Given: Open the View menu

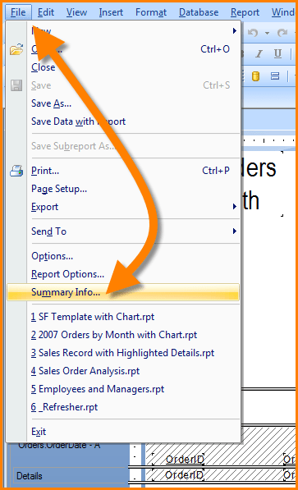Looking at the screenshot, I should click(x=76, y=12).
